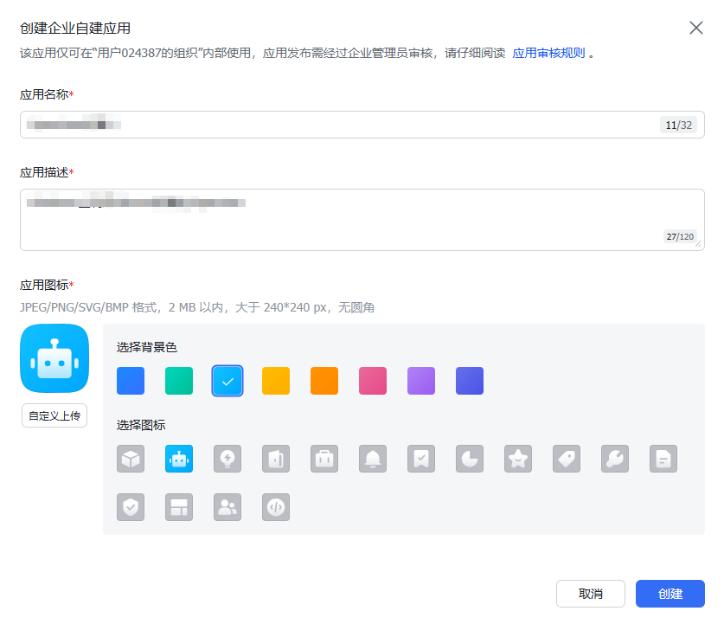Viewport: 724px width, 624px height.
Task: Choose the currently checked blue background color
Action: (x=227, y=380)
